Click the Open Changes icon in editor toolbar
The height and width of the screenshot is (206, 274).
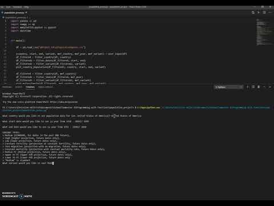253,13
